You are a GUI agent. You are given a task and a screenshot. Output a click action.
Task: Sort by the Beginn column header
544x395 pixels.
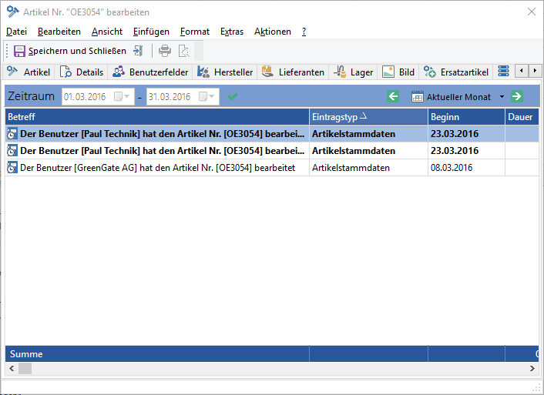[x=467, y=117]
